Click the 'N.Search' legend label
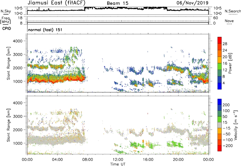Screen dimensions: 241x166 point(233,11)
